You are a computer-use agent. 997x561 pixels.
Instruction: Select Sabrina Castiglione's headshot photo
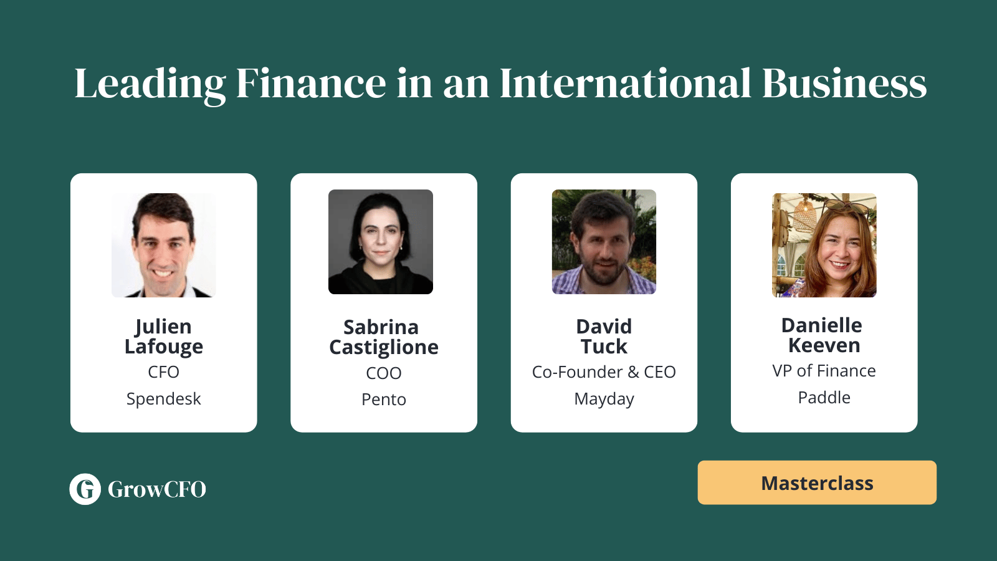click(x=381, y=242)
